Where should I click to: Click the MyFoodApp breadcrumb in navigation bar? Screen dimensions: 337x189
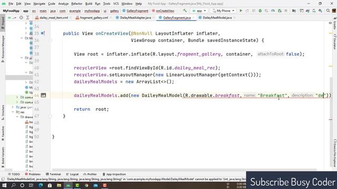pos(11,10)
